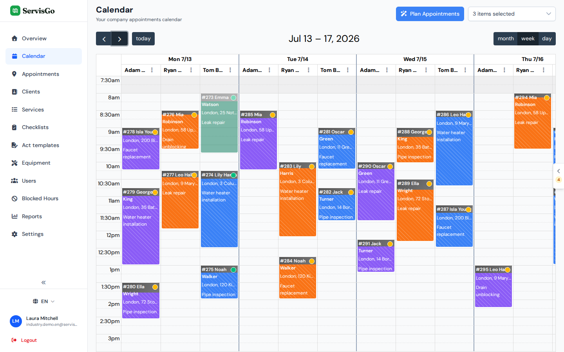Open Monday Adam column options menu
Screen dimensions: 564x352
152,70
